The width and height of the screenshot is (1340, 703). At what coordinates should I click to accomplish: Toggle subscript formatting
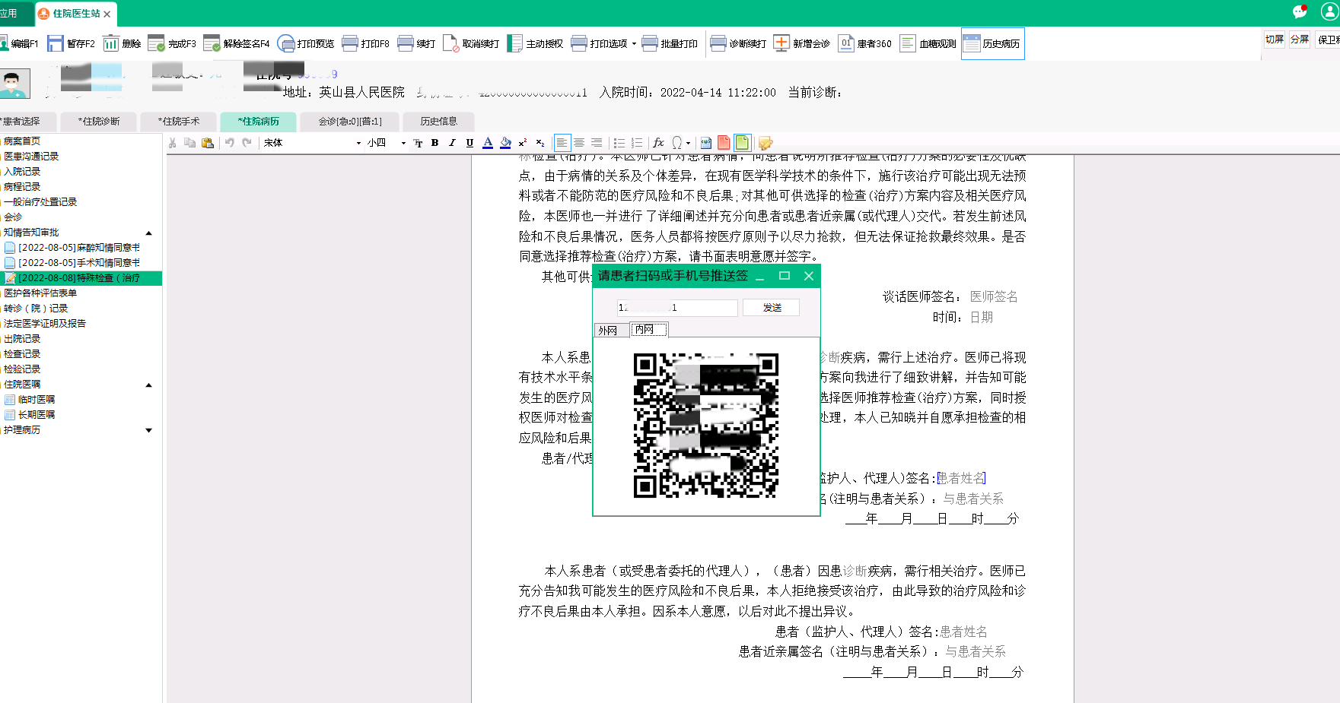tap(540, 143)
